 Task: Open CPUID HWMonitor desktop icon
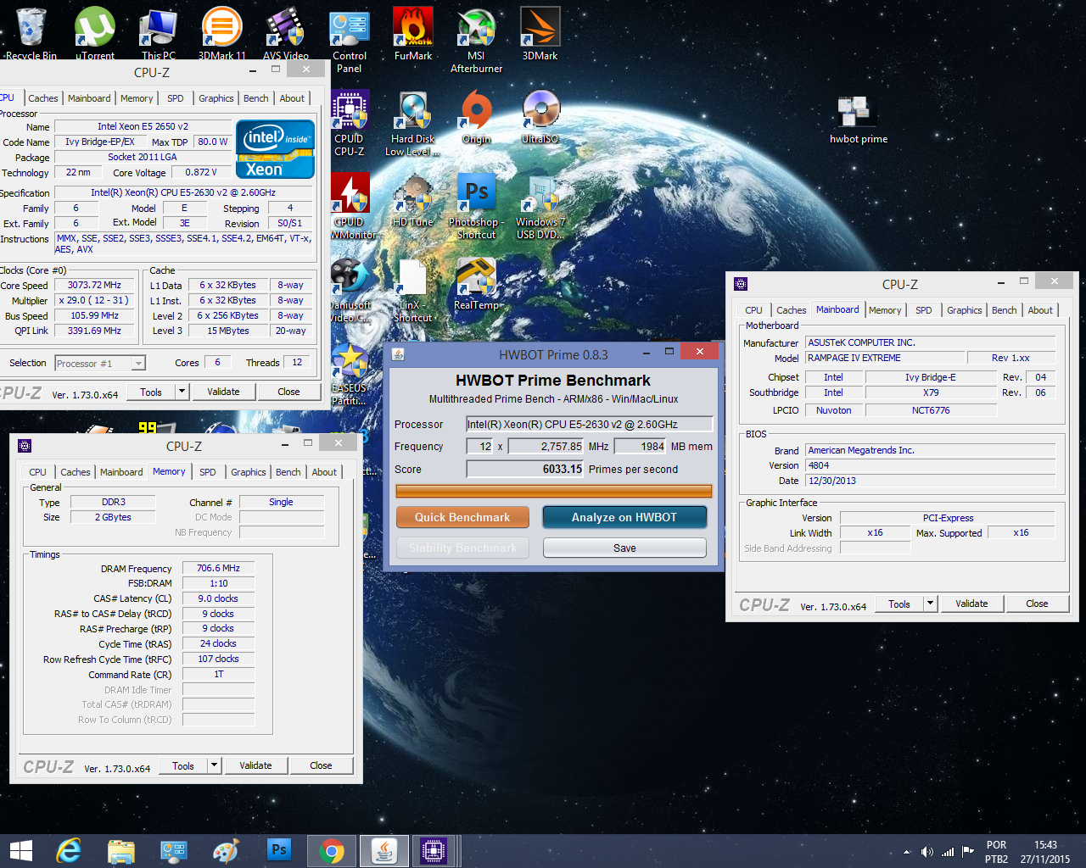[351, 206]
